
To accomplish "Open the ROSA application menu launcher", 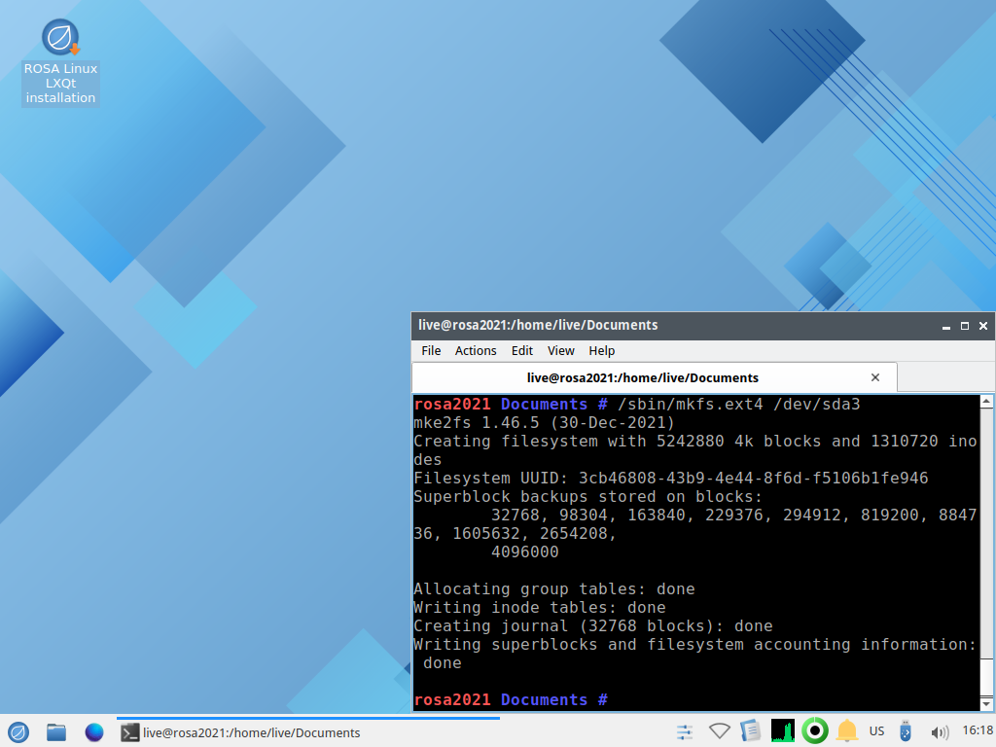I will pyautogui.click(x=18, y=732).
